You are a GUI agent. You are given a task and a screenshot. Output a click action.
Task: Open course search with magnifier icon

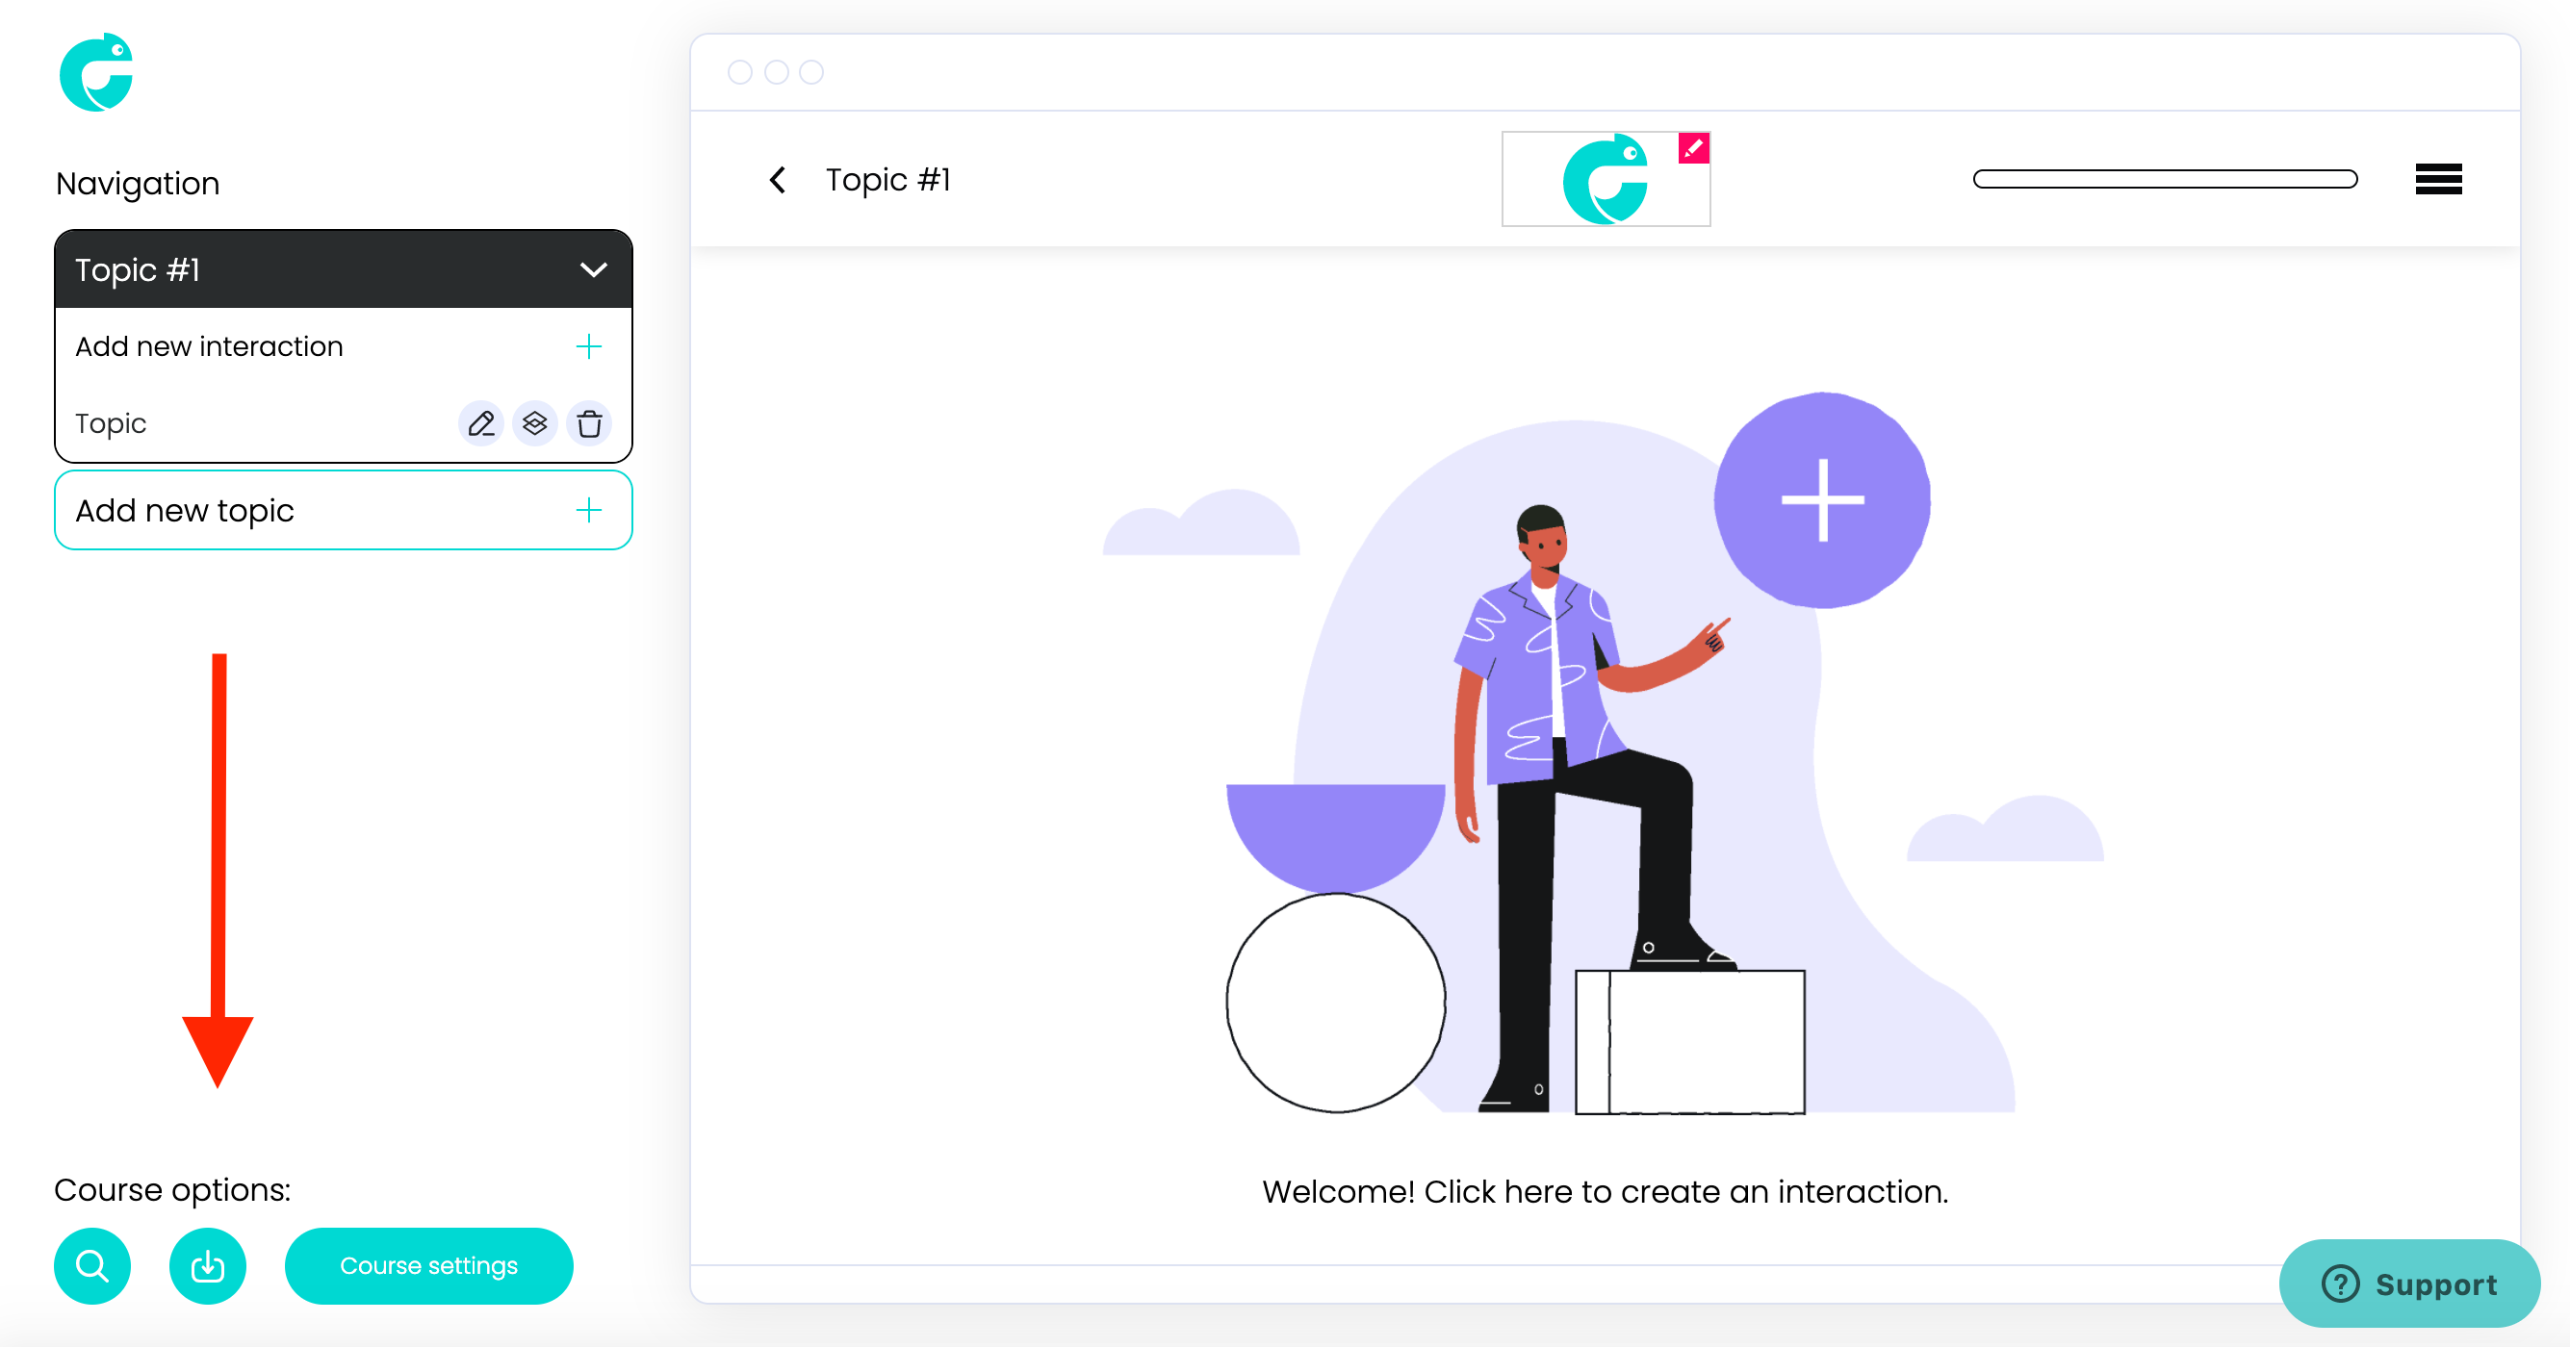click(x=92, y=1265)
